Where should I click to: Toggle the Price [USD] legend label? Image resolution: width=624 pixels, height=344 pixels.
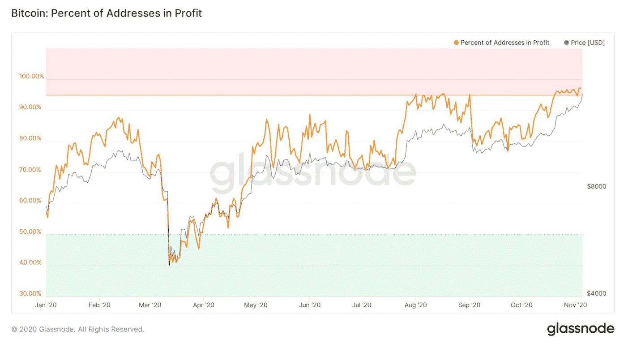pyautogui.click(x=588, y=43)
